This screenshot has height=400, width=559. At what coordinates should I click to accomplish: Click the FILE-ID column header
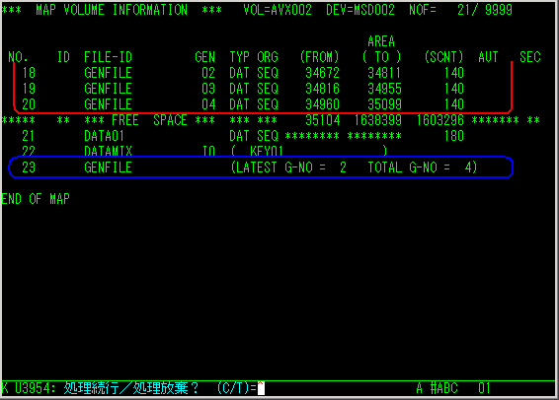108,57
